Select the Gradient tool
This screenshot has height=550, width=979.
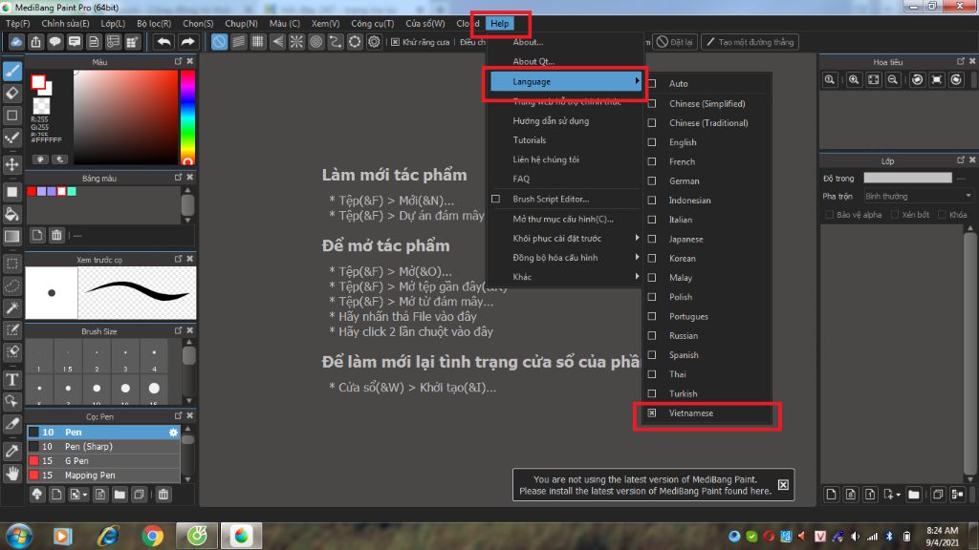tap(11, 237)
